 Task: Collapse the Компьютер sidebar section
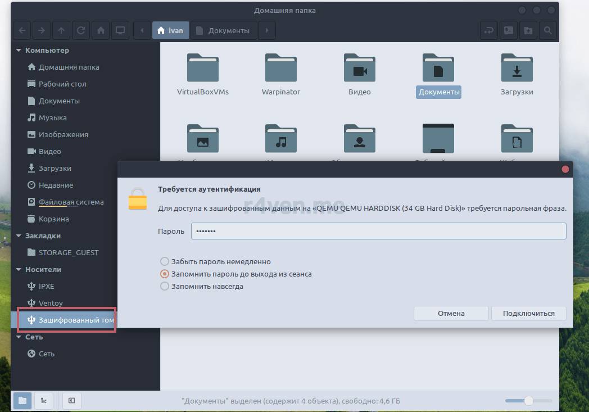click(x=19, y=51)
